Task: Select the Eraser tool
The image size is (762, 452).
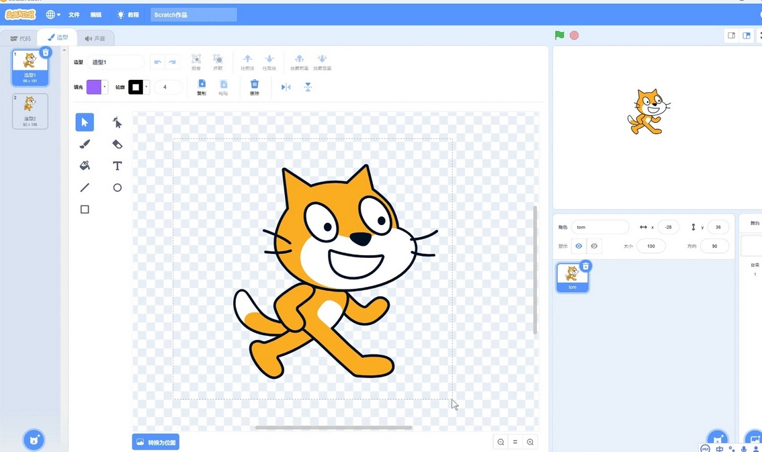Action: (117, 144)
